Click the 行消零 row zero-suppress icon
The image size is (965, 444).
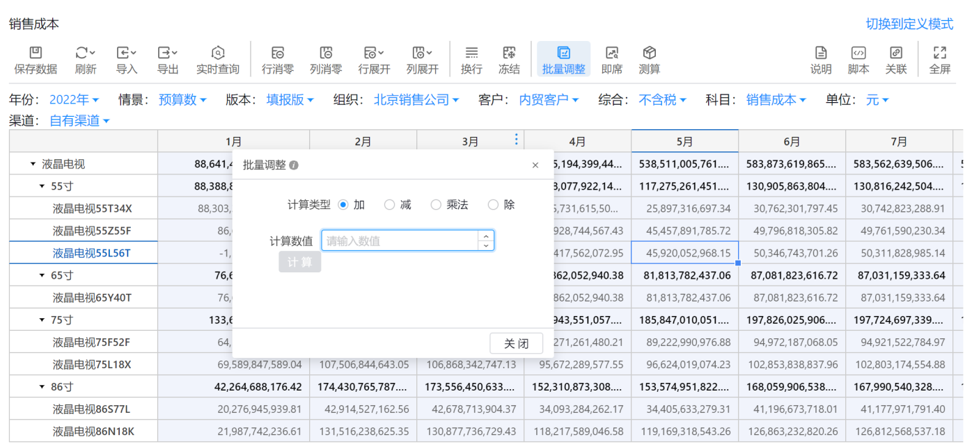[x=277, y=54]
